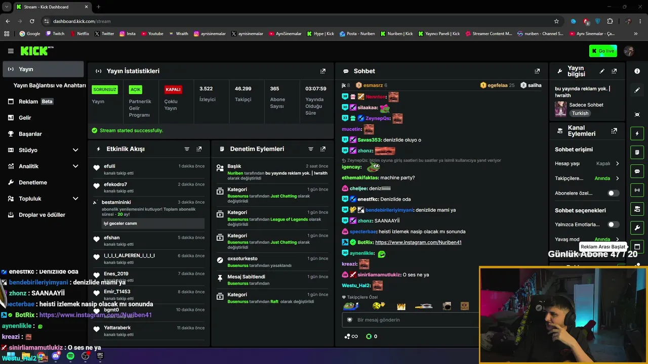Edit stream info with the pencil icon in Yayın bilgisi
Viewport: 648px width, 364px height.
(x=602, y=71)
